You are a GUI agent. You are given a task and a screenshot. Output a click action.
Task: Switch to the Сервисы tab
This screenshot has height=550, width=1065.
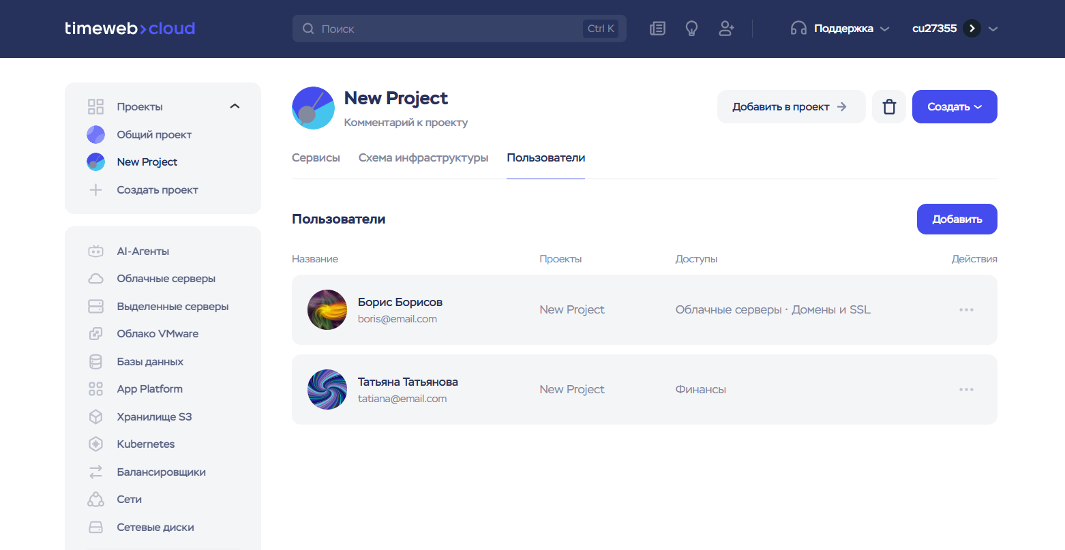pyautogui.click(x=316, y=158)
